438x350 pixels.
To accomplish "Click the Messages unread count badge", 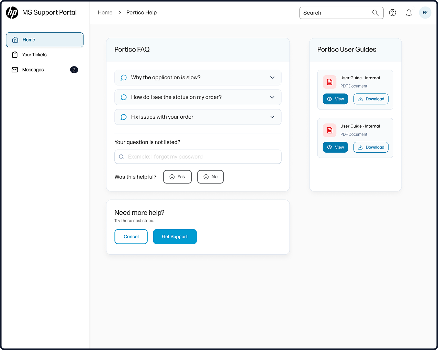I will coord(74,70).
